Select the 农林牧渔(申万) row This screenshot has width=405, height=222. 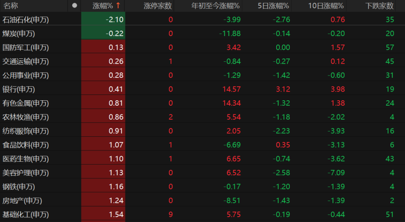coord(202,117)
